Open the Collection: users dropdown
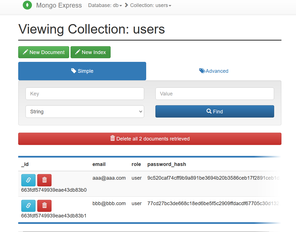The width and height of the screenshot is (296, 232). click(x=151, y=5)
